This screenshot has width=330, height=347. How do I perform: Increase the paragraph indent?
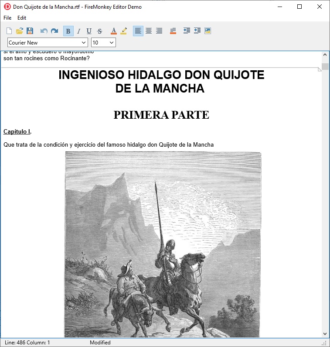click(197, 31)
